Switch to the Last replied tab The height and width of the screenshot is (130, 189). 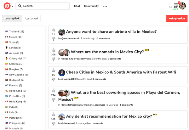12,19
